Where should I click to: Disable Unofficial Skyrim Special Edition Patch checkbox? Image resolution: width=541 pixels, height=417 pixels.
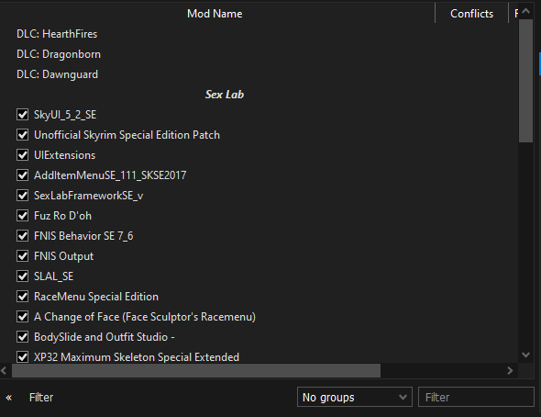click(22, 135)
